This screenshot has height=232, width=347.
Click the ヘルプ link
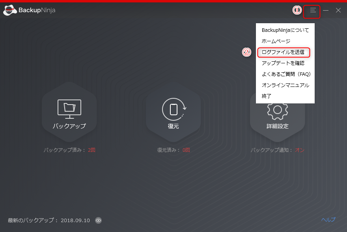click(328, 220)
